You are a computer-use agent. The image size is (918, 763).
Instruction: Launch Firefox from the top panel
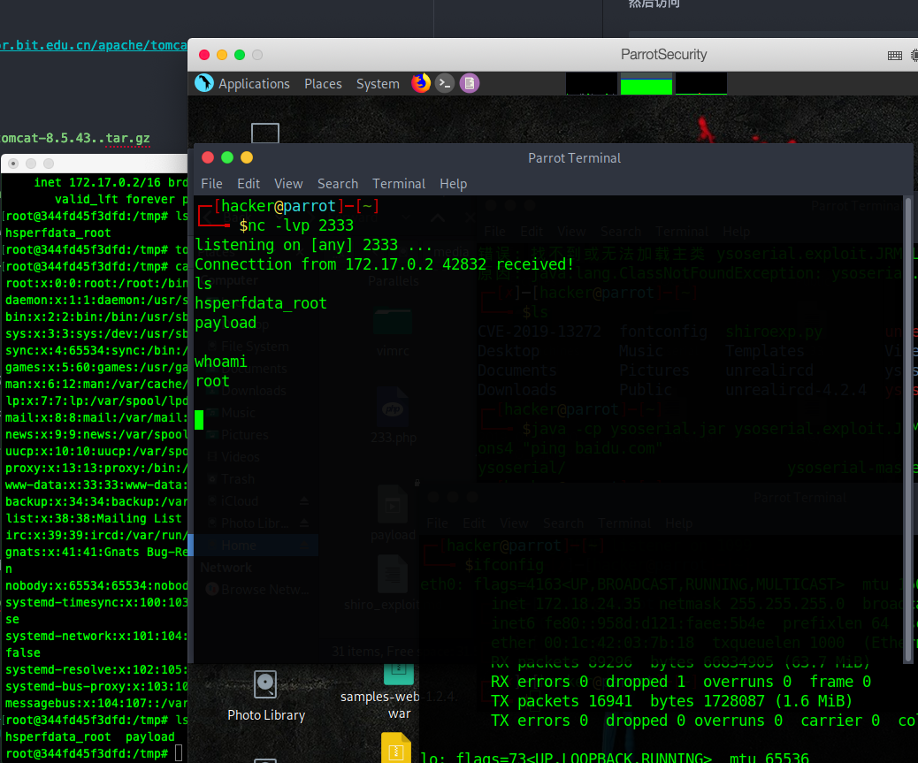(421, 83)
